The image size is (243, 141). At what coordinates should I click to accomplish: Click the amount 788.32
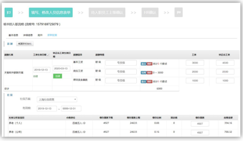(228, 132)
